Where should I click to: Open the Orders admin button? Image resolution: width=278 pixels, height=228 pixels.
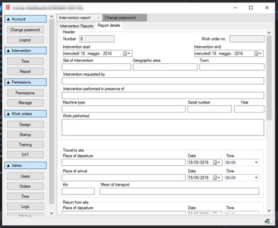pyautogui.click(x=25, y=186)
